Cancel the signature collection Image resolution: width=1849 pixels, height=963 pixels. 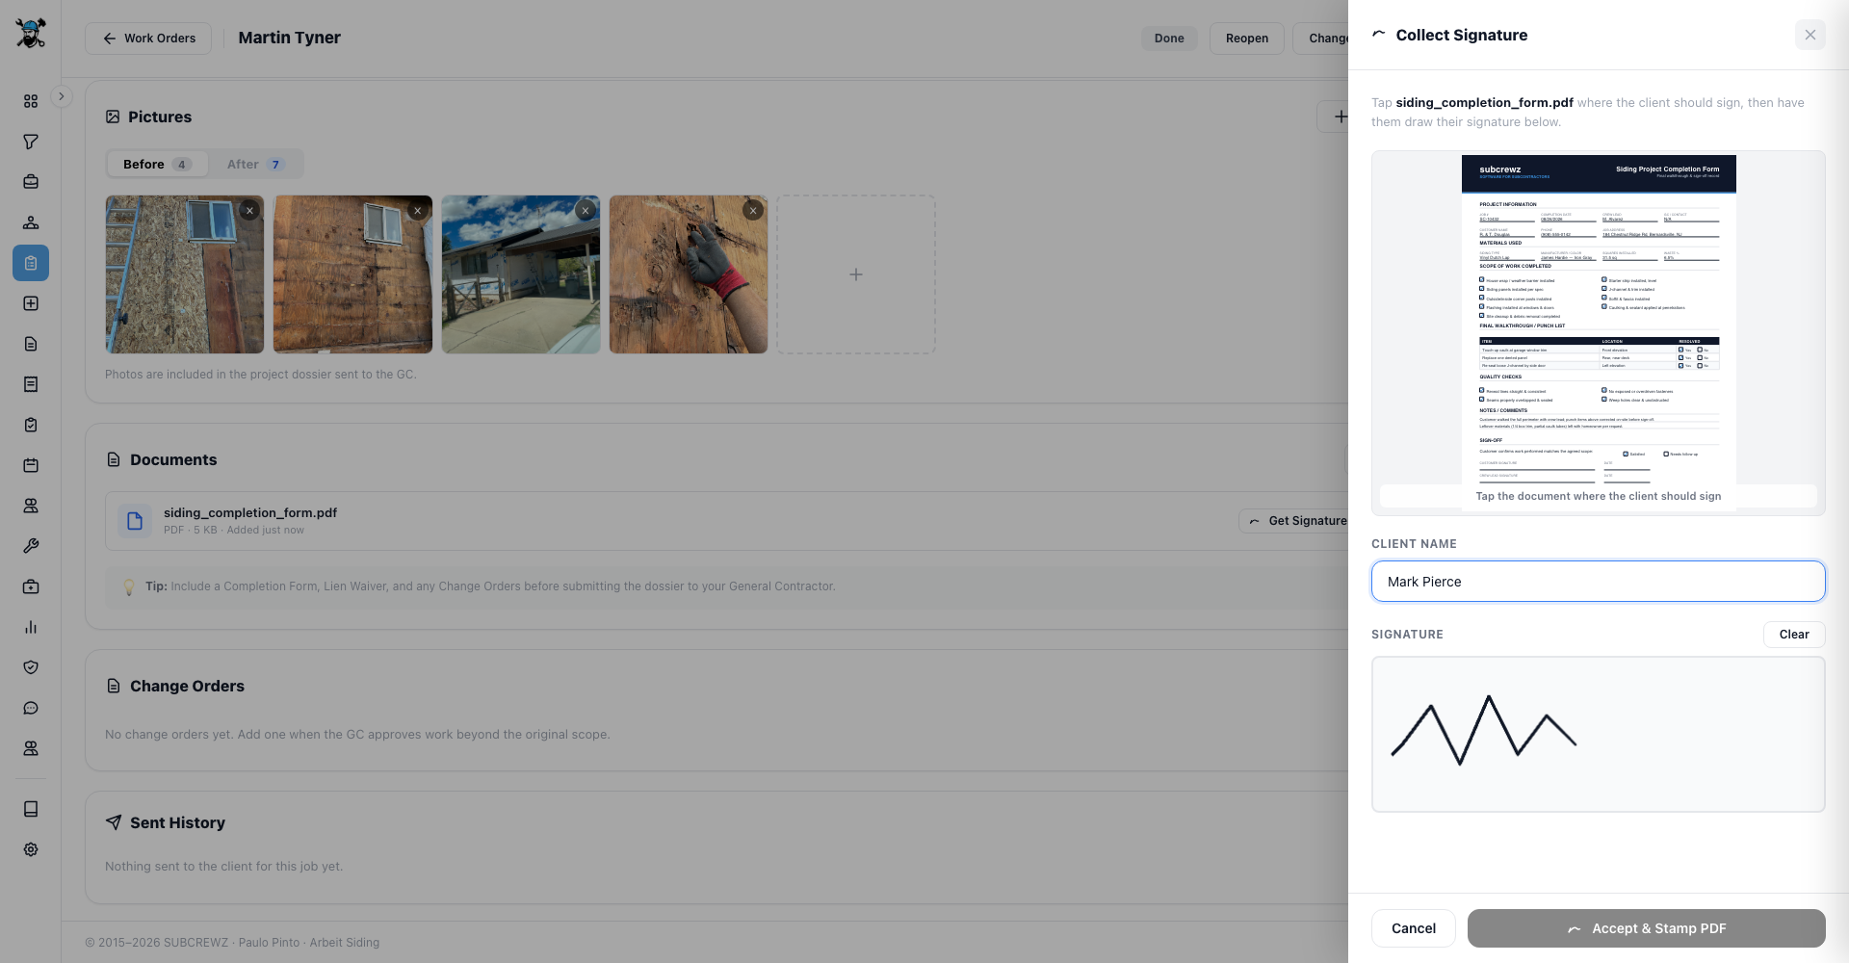tap(1414, 928)
